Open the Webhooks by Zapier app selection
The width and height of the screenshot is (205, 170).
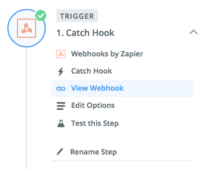point(107,54)
